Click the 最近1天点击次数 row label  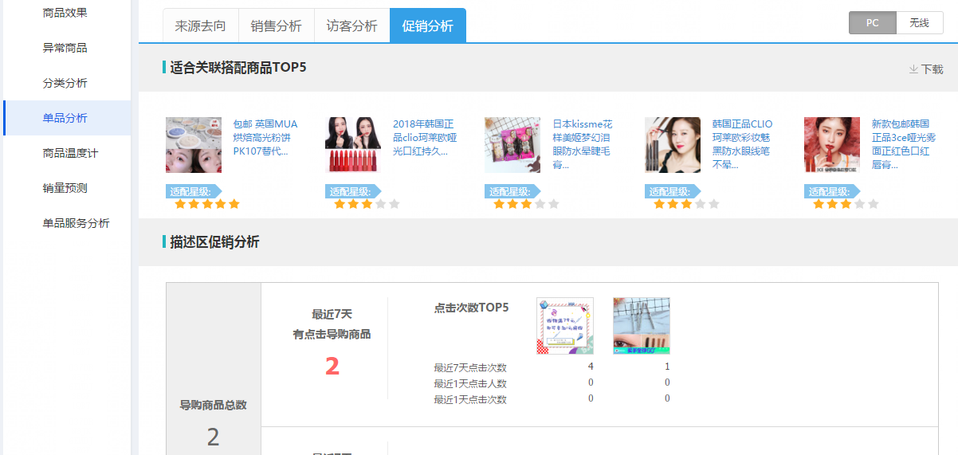[470, 399]
